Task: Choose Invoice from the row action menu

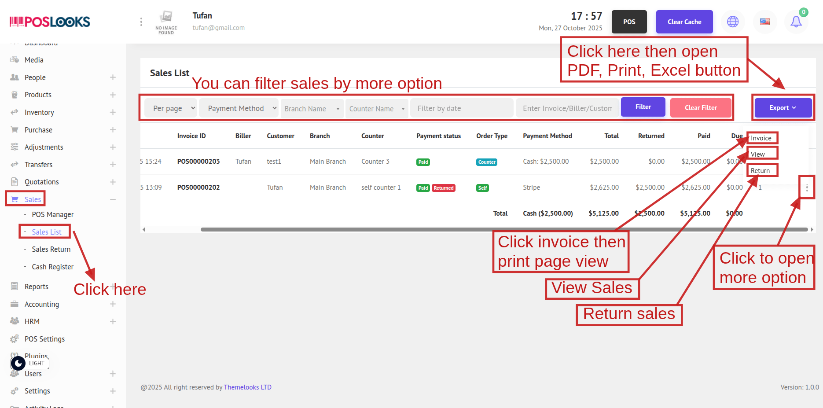Action: click(x=761, y=138)
